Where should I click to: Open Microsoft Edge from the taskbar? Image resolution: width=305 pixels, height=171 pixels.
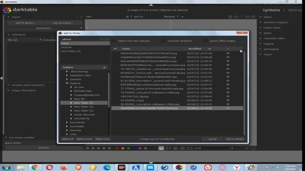[107, 167]
